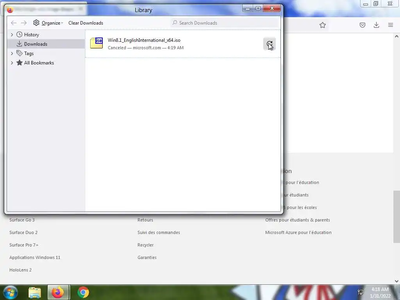The image size is (400, 300).
Task: Open the Windows Start menu
Action: [x=10, y=292]
